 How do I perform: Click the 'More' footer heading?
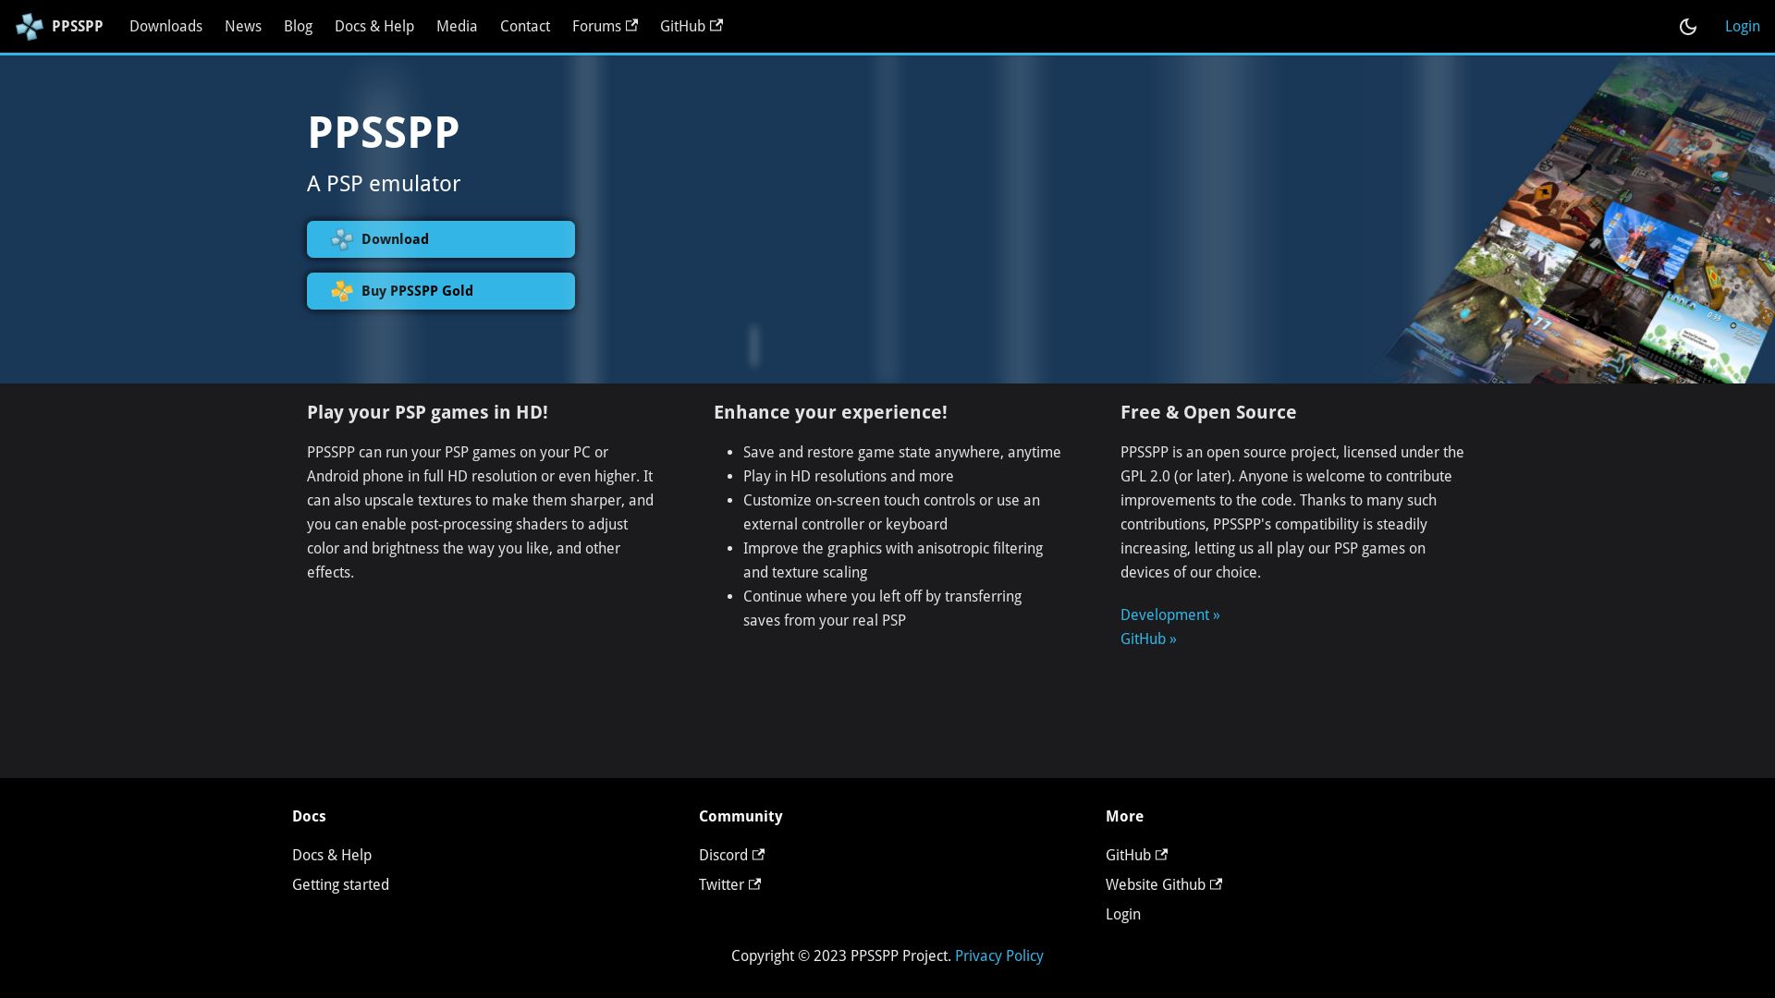[1124, 817]
